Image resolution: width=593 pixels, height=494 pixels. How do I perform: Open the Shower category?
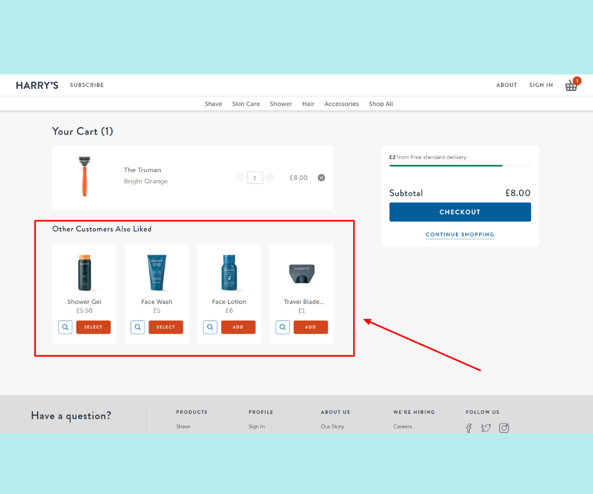[x=281, y=104]
